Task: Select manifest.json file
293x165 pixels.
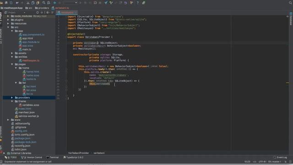Action: pyautogui.click(x=25, y=112)
